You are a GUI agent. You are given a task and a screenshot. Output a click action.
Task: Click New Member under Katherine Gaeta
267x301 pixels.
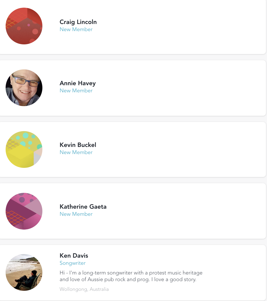click(x=76, y=214)
